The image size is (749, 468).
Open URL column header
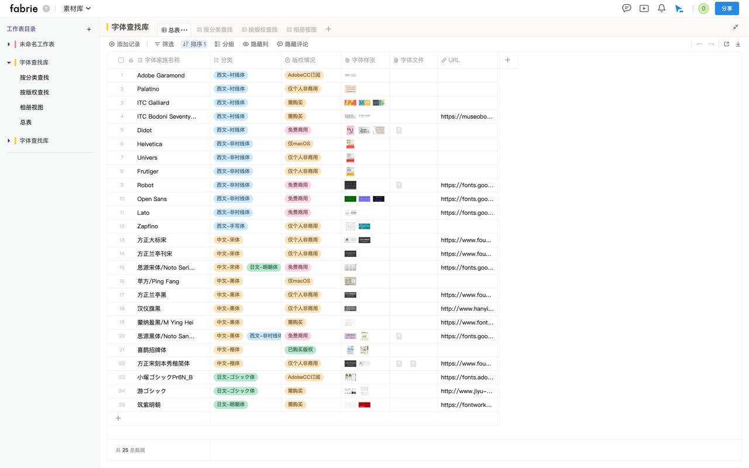pyautogui.click(x=451, y=60)
